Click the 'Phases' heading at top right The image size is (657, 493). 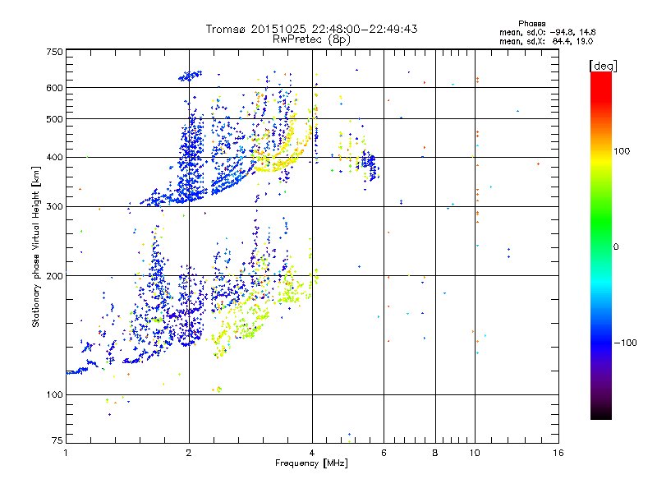(x=531, y=24)
